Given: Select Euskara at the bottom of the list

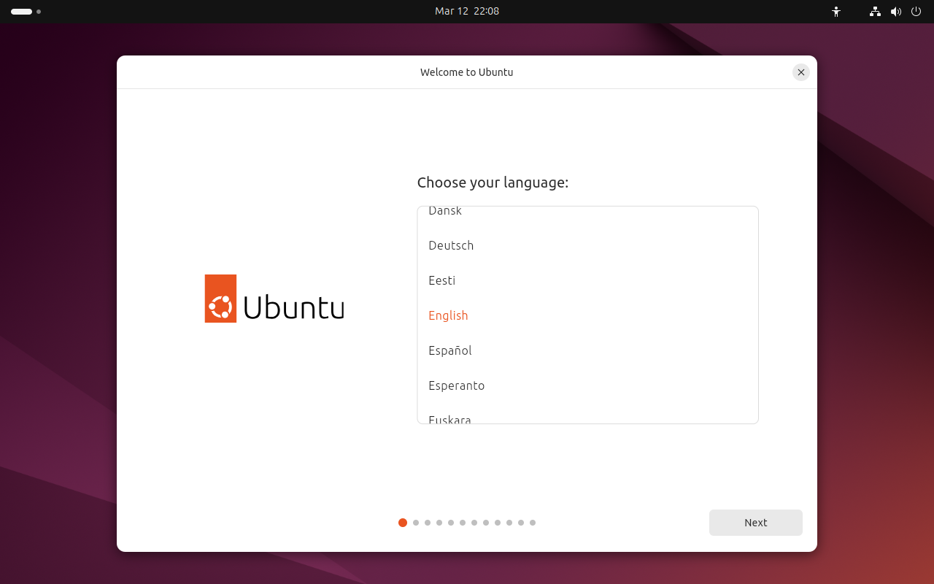Looking at the screenshot, I should [449, 418].
